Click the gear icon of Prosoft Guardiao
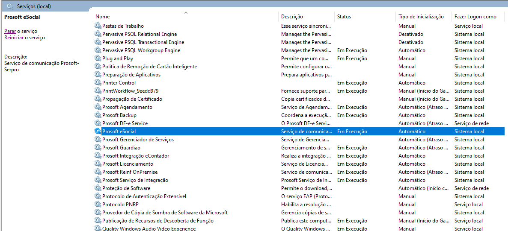 pos(98,147)
